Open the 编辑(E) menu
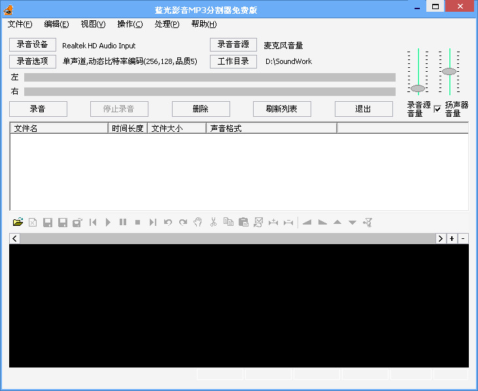478x391 pixels. pos(56,24)
